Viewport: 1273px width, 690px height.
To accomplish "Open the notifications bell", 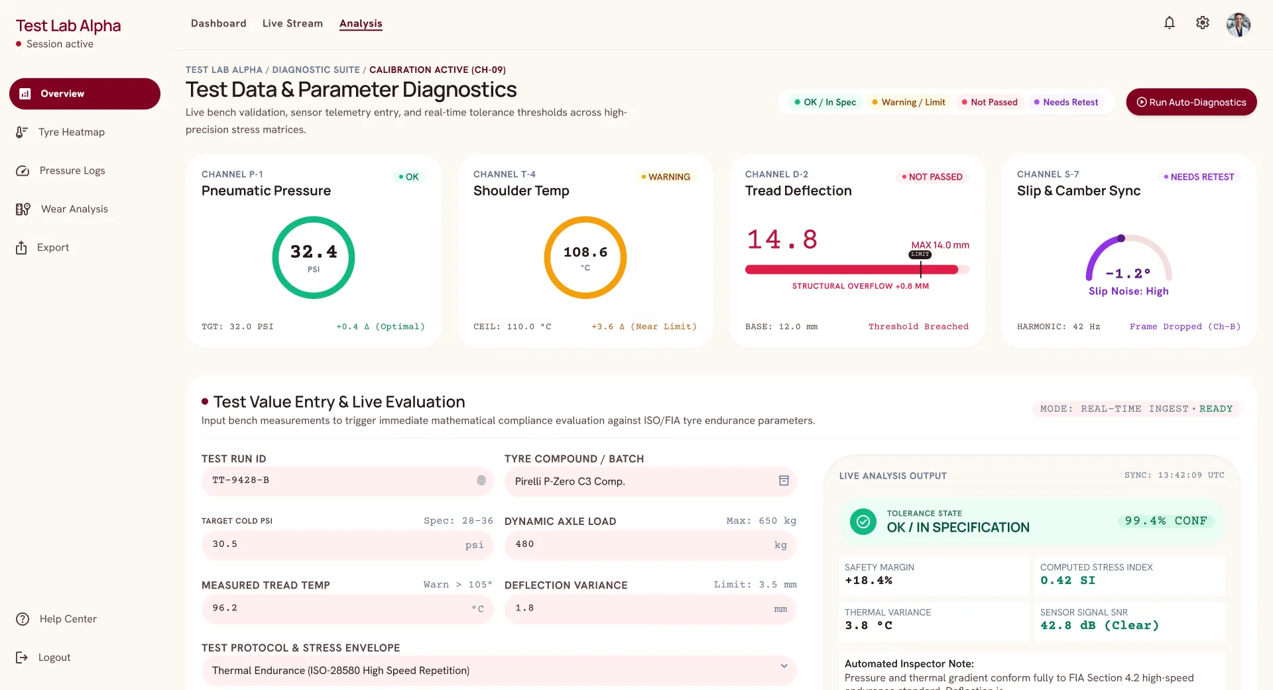I will click(1170, 23).
